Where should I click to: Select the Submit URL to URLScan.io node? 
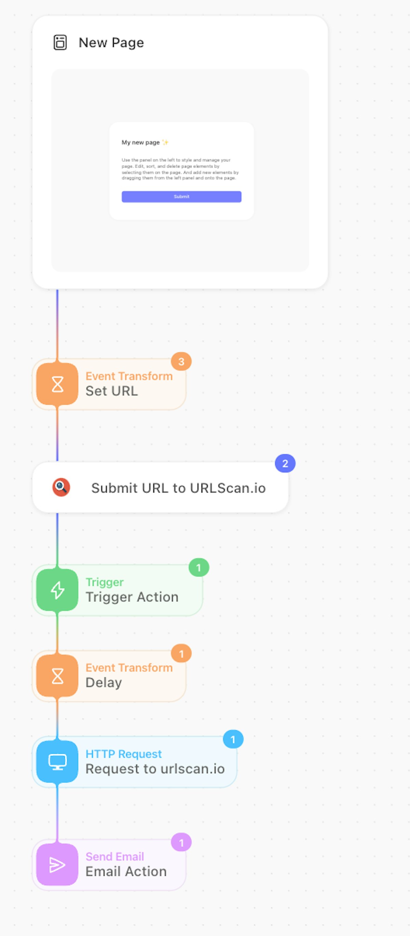[178, 488]
